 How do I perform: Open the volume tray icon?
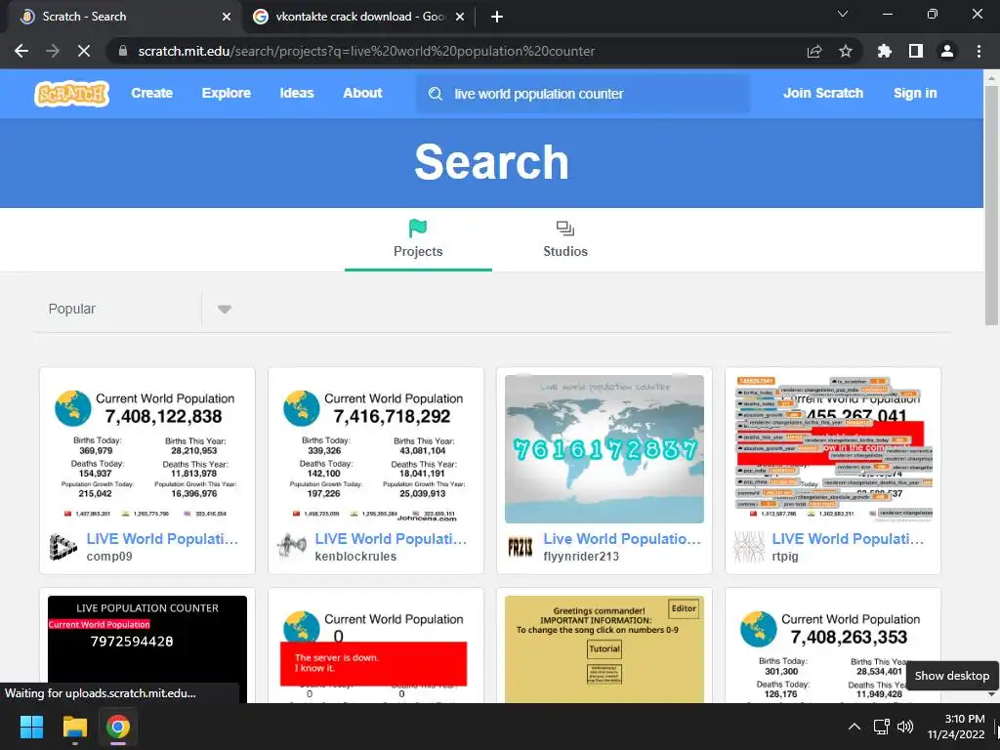[905, 727]
